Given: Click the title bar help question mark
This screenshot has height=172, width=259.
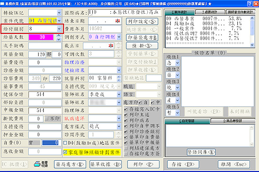Looking at the screenshot, I should [250, 4].
